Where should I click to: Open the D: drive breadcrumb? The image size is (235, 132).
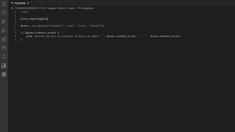click(12, 8)
